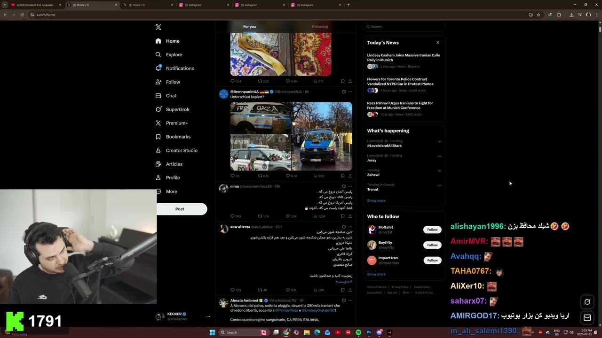Close the Today's News panel
The width and height of the screenshot is (602, 338).
pos(438,43)
